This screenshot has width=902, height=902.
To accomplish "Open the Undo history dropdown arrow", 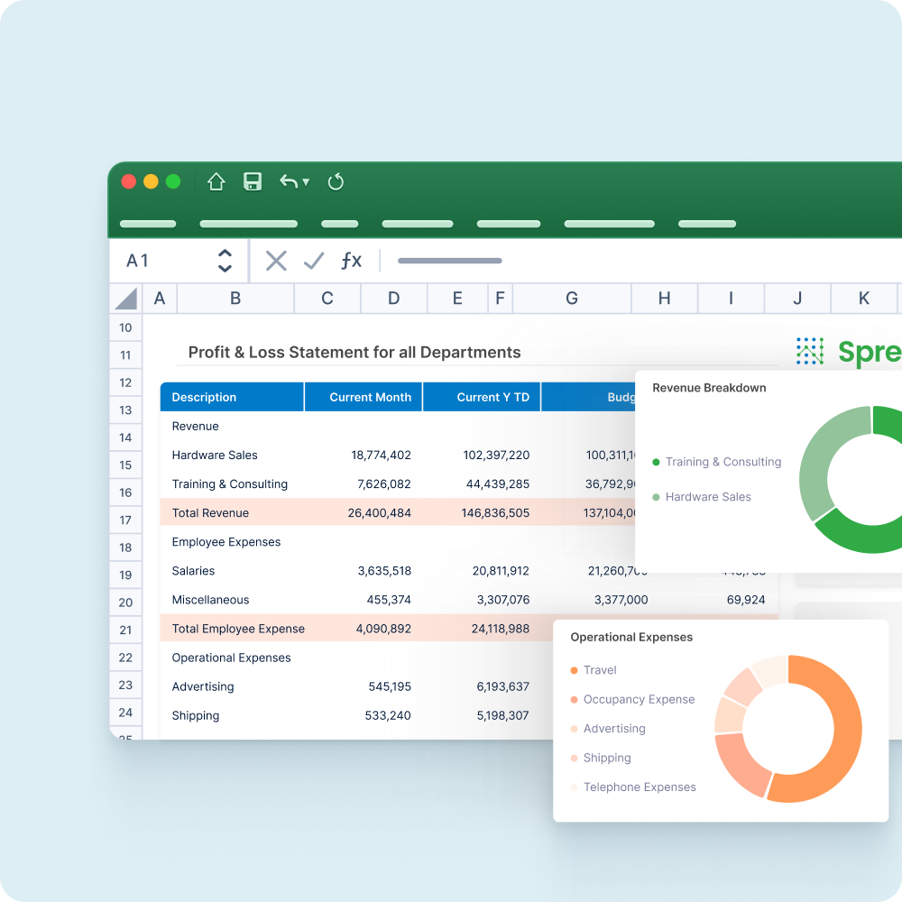I will click(306, 182).
